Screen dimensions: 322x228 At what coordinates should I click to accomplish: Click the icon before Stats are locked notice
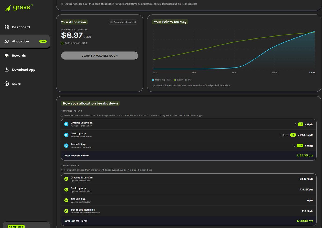point(62,4)
